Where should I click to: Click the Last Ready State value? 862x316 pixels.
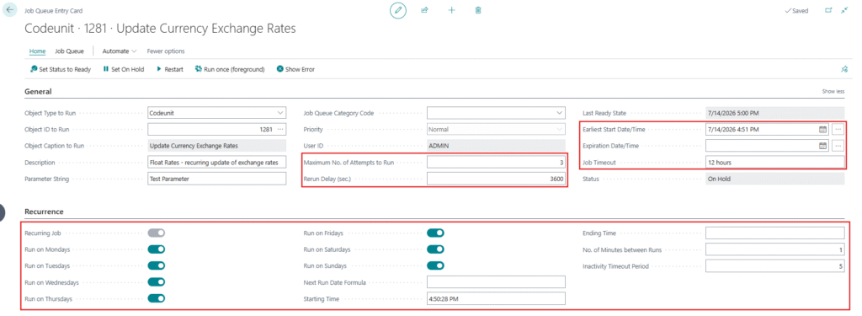pyautogui.click(x=775, y=113)
